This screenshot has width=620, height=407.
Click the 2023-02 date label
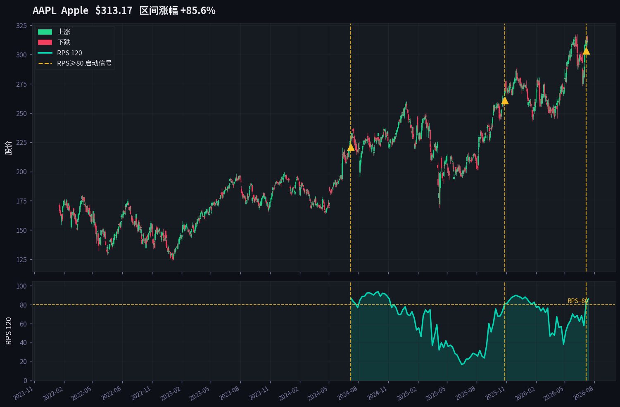tap(171, 393)
